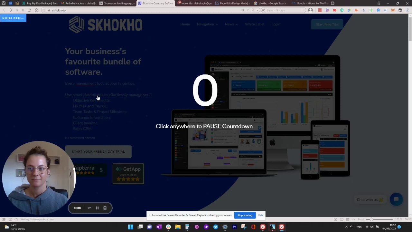Navigate forward in browser history

click(x=11, y=10)
